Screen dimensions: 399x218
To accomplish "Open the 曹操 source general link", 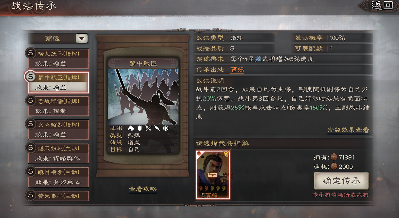I will click(x=237, y=70).
